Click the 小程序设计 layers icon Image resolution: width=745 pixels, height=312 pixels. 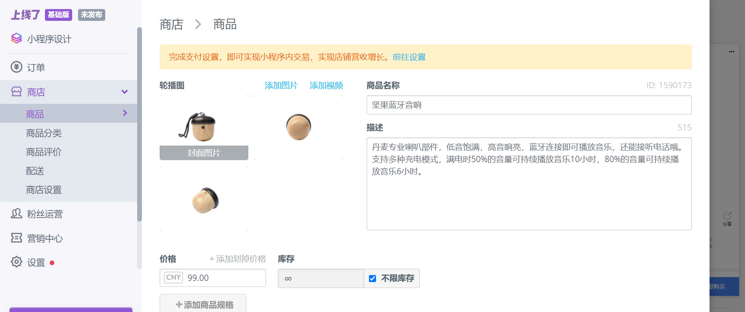17,39
